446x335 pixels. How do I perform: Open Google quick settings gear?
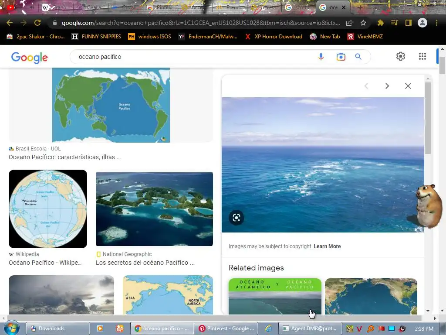(401, 56)
